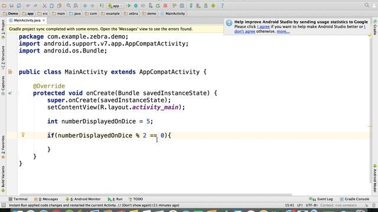Viewport: 378px width, 212px height.
Task: Click the 'don't agree' link
Action: click(245, 31)
